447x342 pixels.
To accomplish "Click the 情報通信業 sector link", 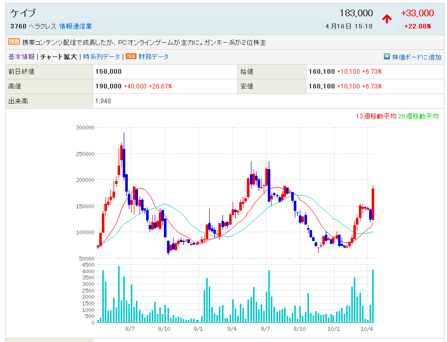I will 76,26.
